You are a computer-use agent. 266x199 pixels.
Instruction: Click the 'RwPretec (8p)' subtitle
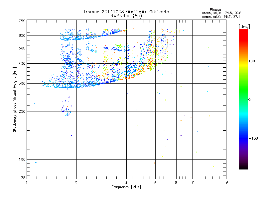[126, 16]
